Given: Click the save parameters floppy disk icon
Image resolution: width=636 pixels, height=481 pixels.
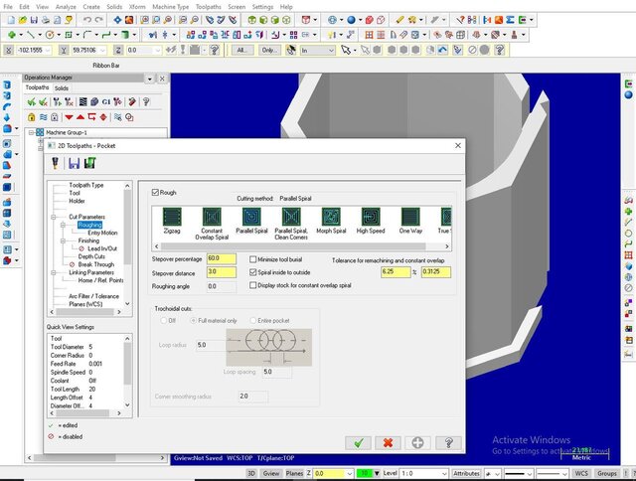Looking at the screenshot, I should point(74,163).
